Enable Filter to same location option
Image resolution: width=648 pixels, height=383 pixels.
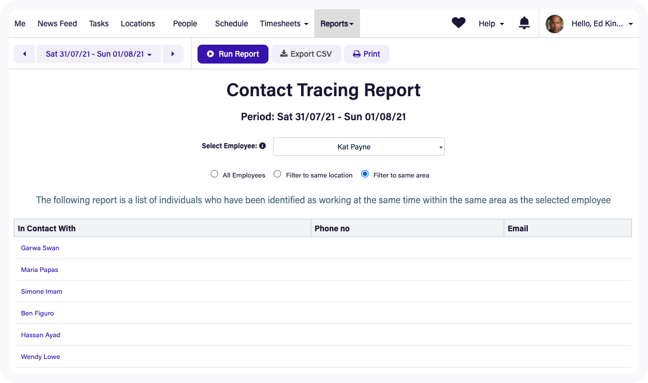277,173
